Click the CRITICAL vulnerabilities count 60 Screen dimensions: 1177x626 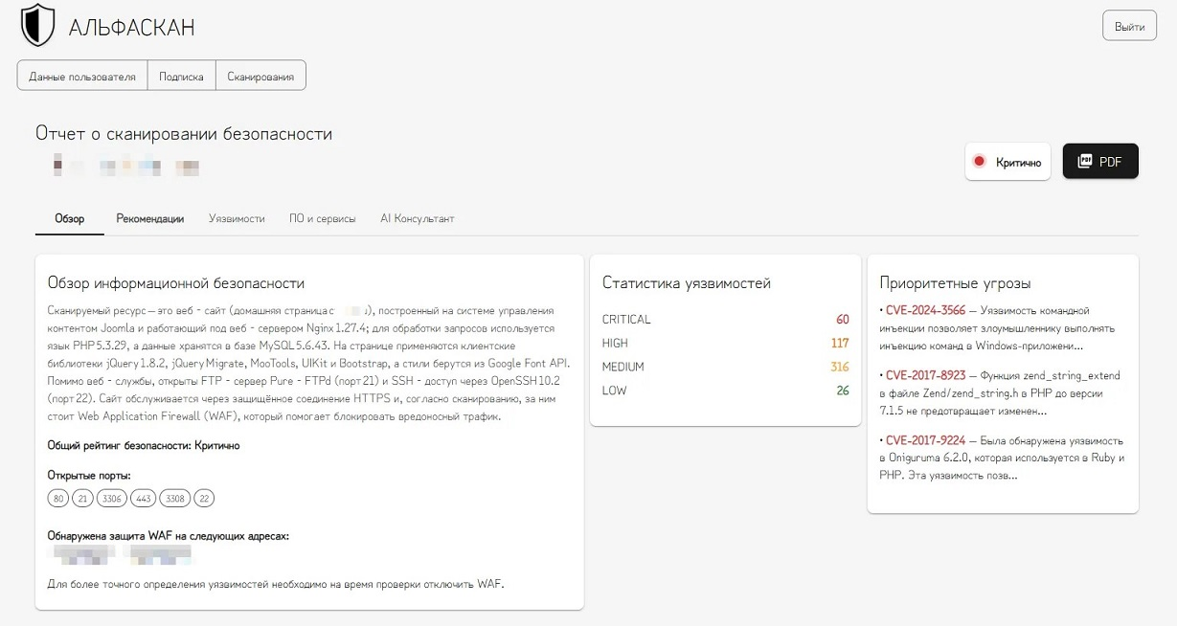pos(842,320)
